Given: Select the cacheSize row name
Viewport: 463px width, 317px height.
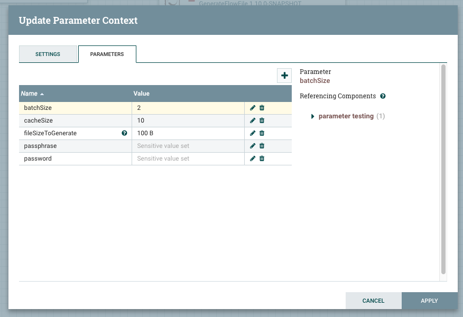Looking at the screenshot, I should click(39, 120).
